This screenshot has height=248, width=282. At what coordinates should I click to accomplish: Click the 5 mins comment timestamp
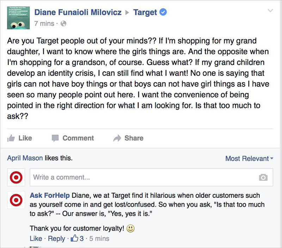[99, 238]
